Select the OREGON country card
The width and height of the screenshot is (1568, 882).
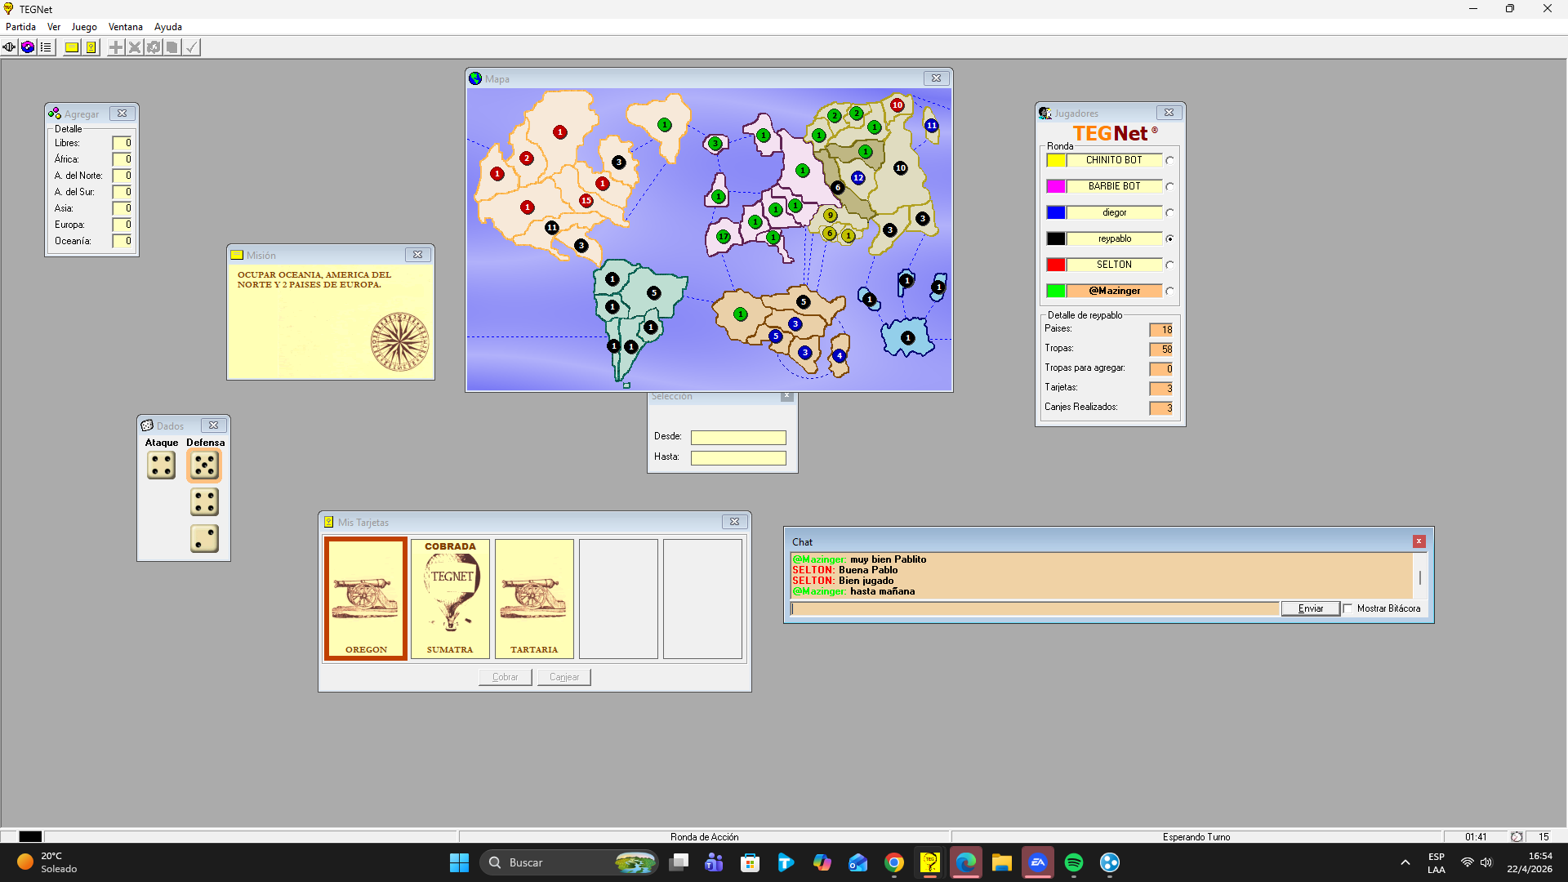pyautogui.click(x=366, y=599)
